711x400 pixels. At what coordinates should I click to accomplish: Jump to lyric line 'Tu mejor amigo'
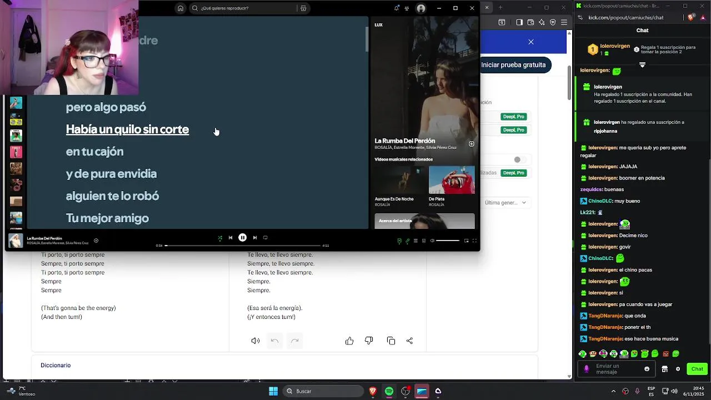tap(107, 218)
